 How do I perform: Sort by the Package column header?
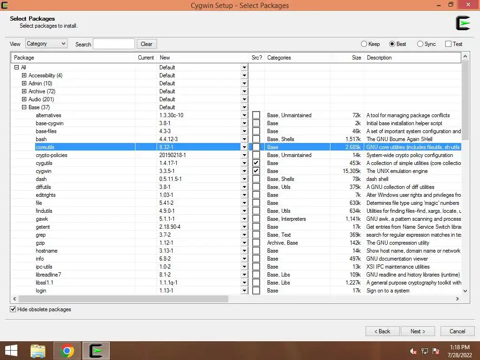(73, 58)
